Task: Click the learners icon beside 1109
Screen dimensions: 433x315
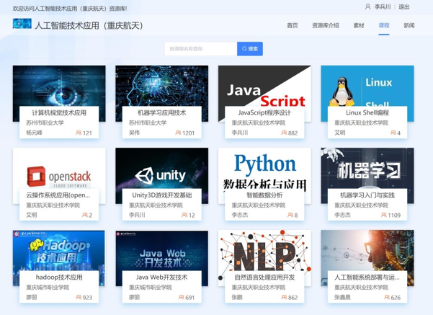Action: [384, 215]
